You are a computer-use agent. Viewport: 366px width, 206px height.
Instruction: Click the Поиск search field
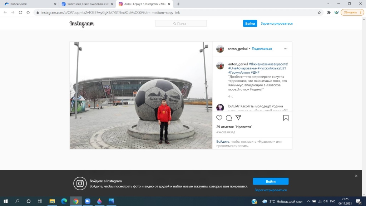181,24
